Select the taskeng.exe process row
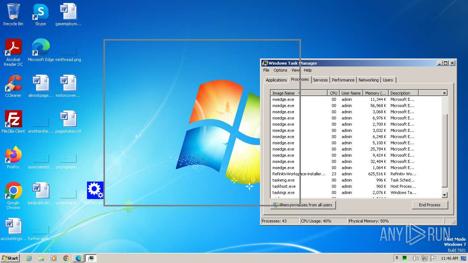The width and height of the screenshot is (468, 263). [356, 180]
